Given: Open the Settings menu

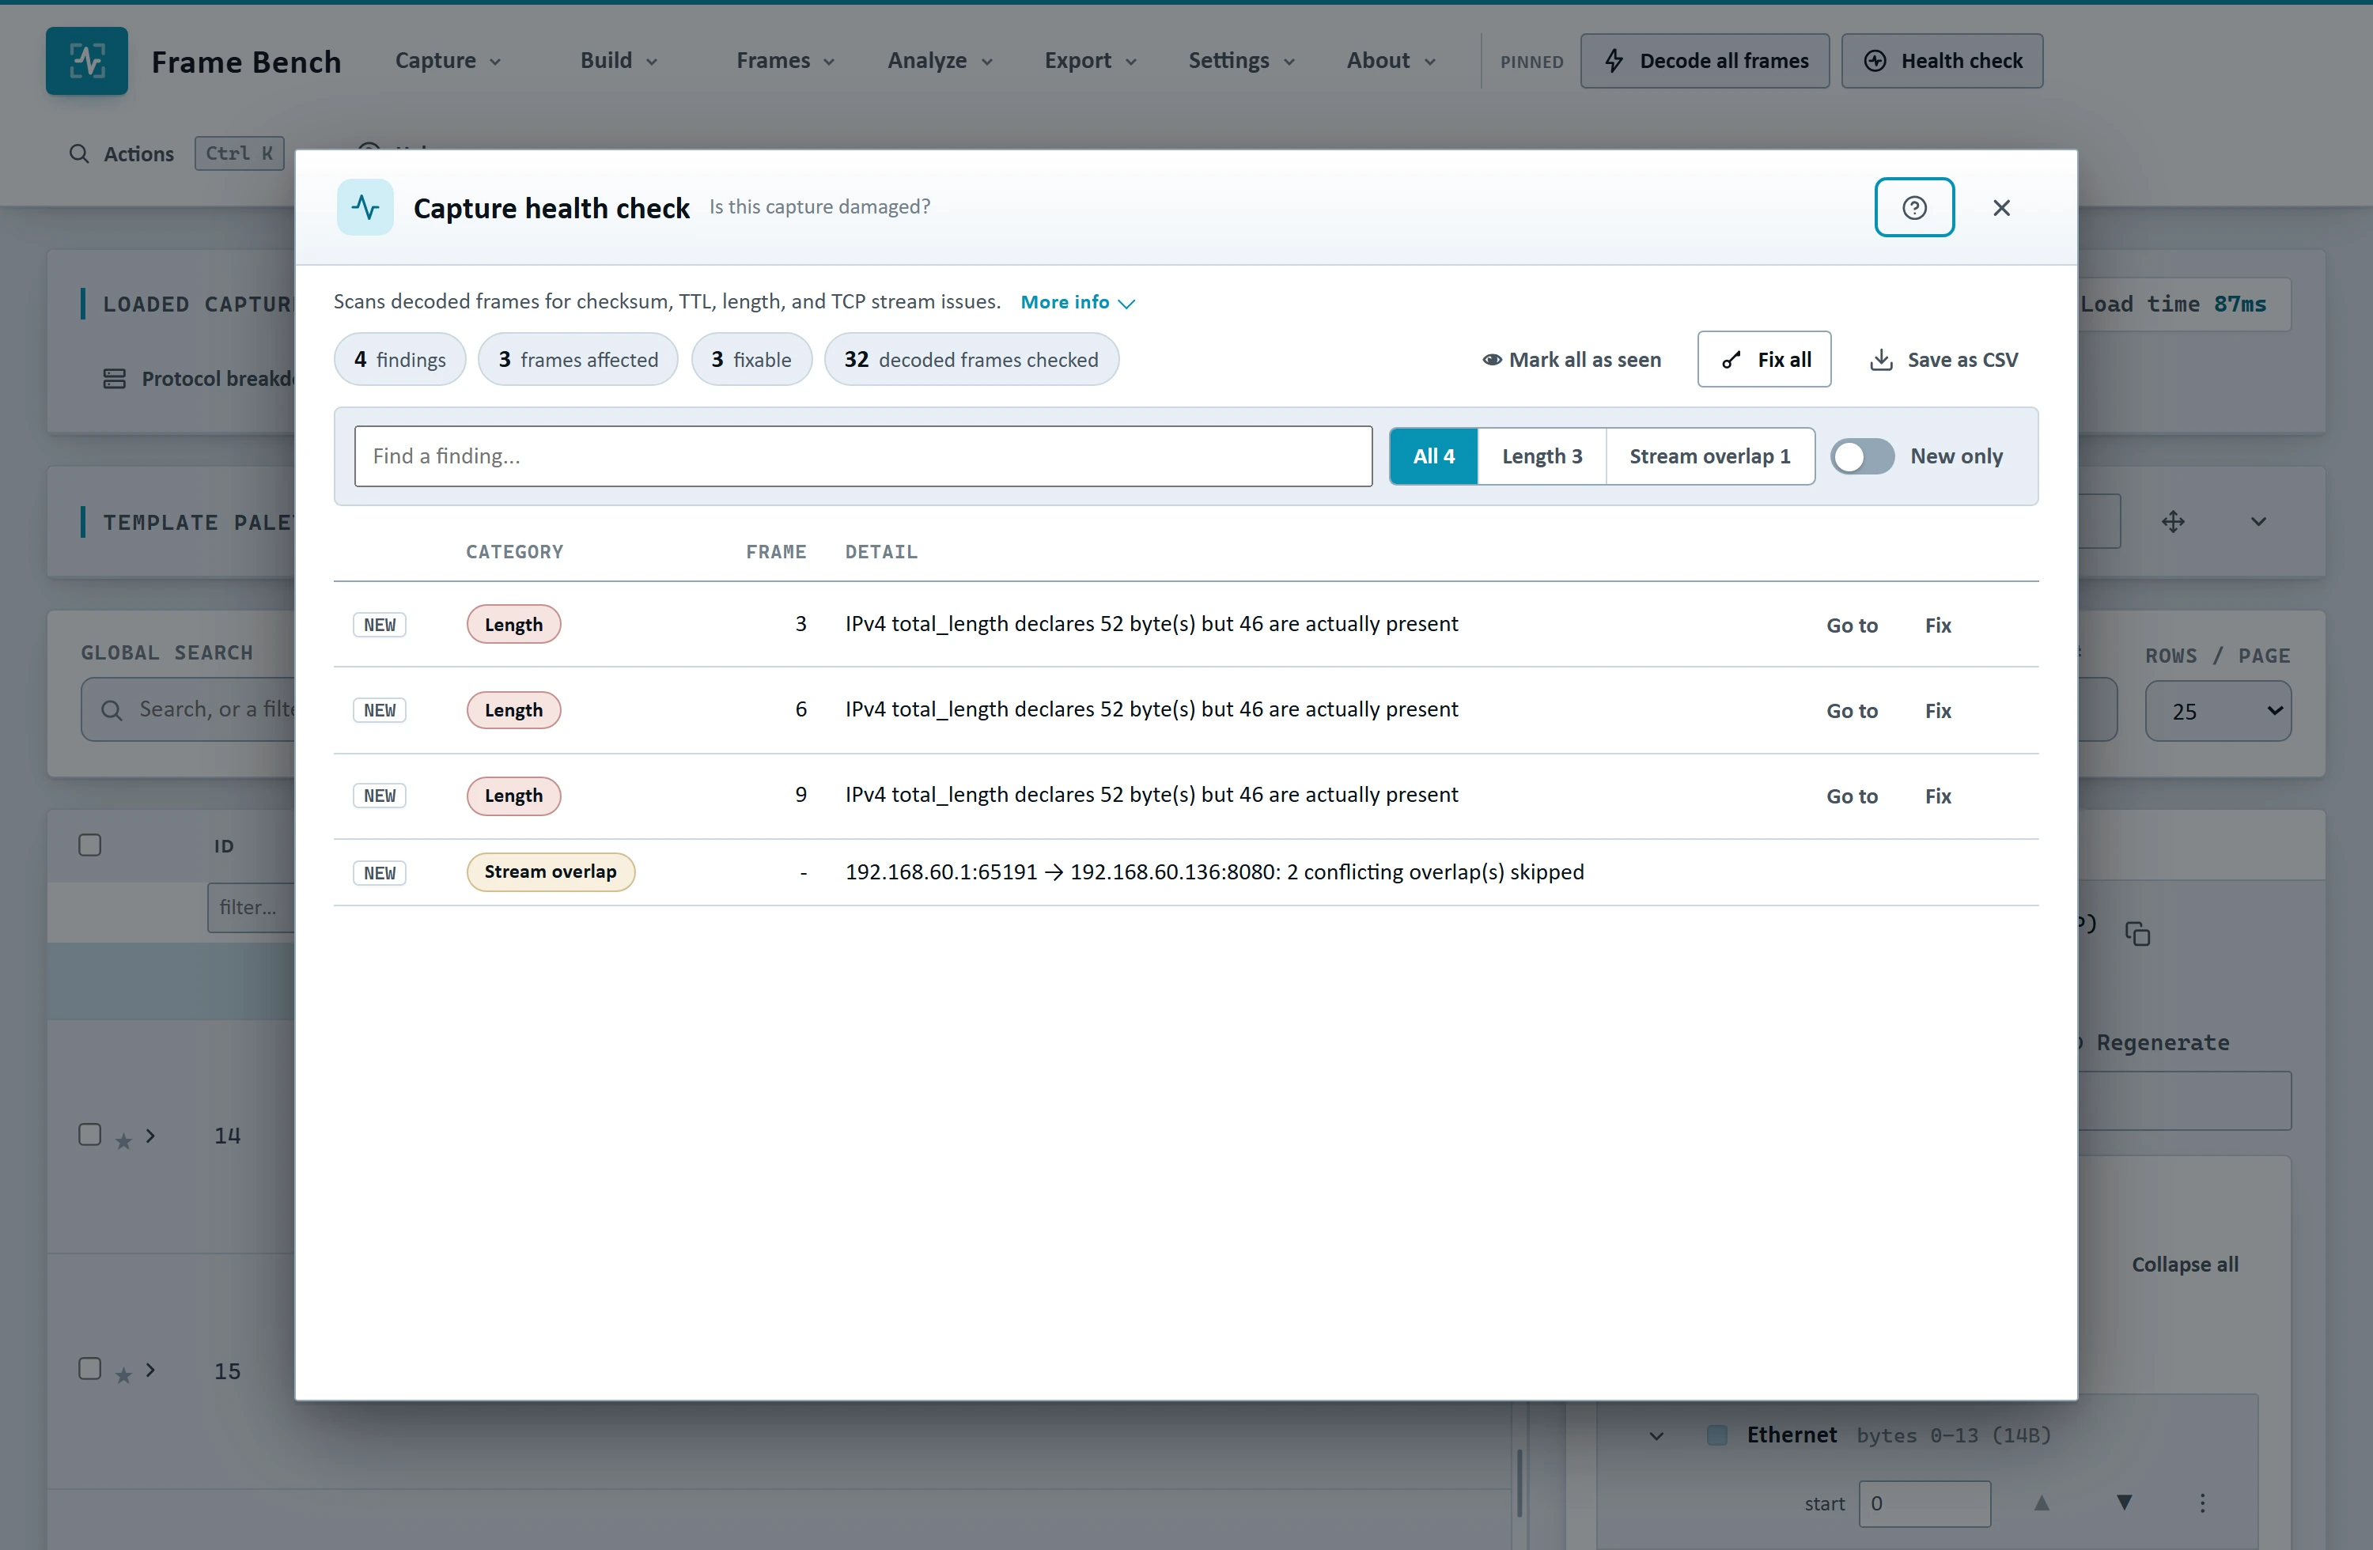Looking at the screenshot, I should point(1241,61).
